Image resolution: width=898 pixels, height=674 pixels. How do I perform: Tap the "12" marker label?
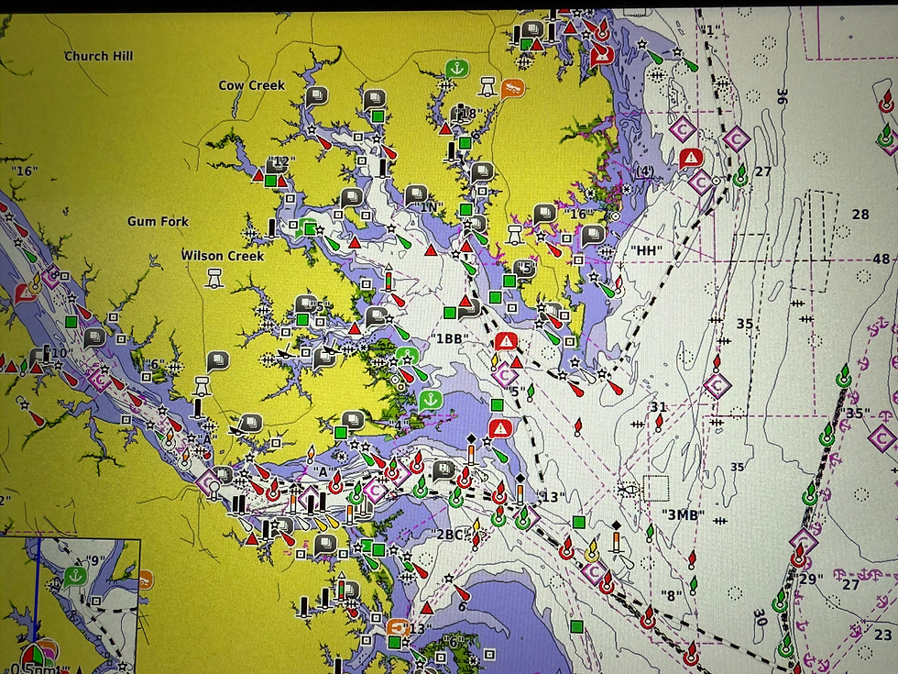click(x=280, y=161)
